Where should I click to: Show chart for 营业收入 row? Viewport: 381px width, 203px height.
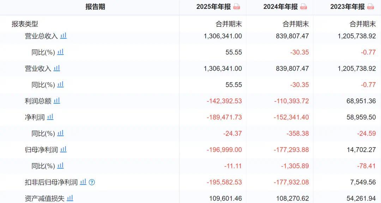click(56, 68)
